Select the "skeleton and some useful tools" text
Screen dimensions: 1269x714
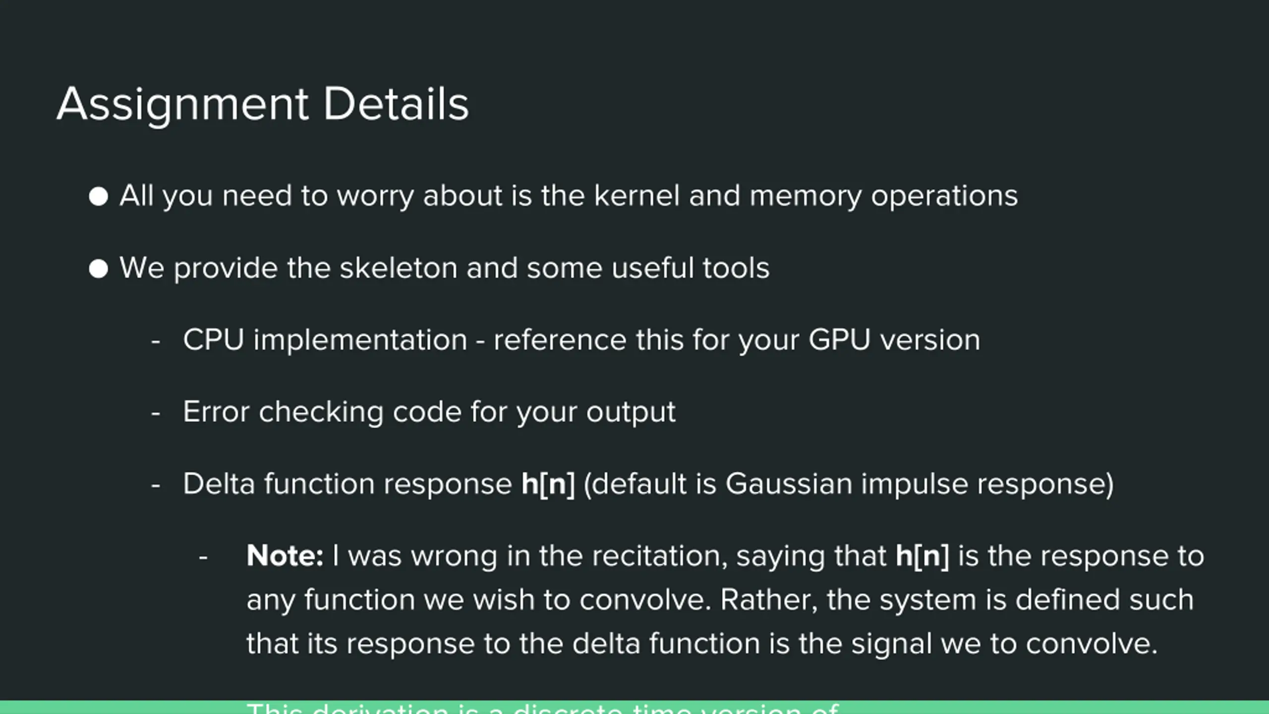(x=555, y=268)
